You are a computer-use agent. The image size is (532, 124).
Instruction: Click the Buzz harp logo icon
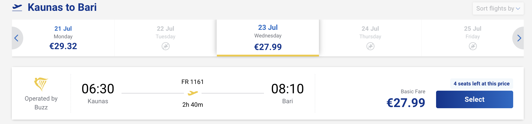pos(41,84)
